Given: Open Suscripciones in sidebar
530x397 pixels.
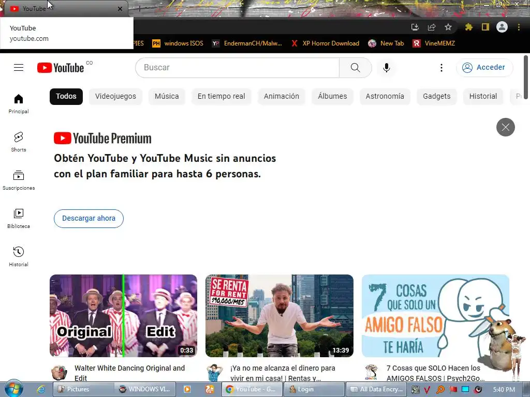Looking at the screenshot, I should point(19,180).
